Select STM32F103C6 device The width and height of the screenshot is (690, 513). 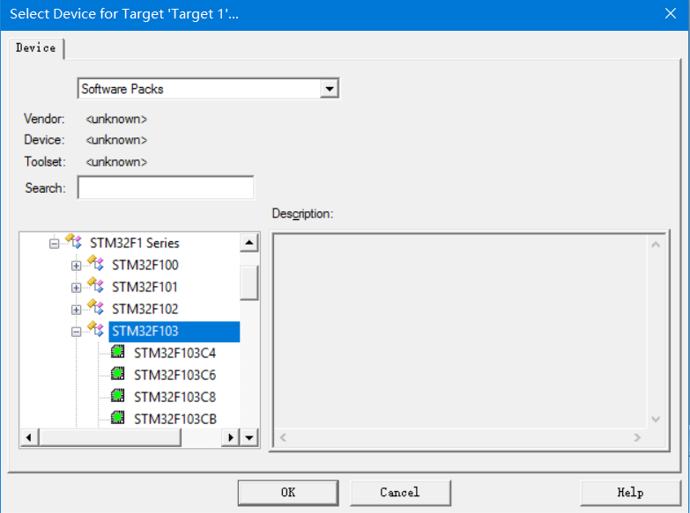pos(174,375)
